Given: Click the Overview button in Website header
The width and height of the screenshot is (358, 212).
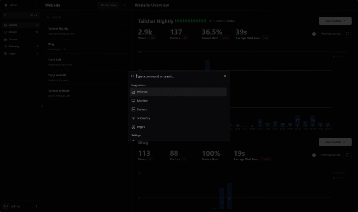Looking at the screenshot, I should tap(108, 5).
